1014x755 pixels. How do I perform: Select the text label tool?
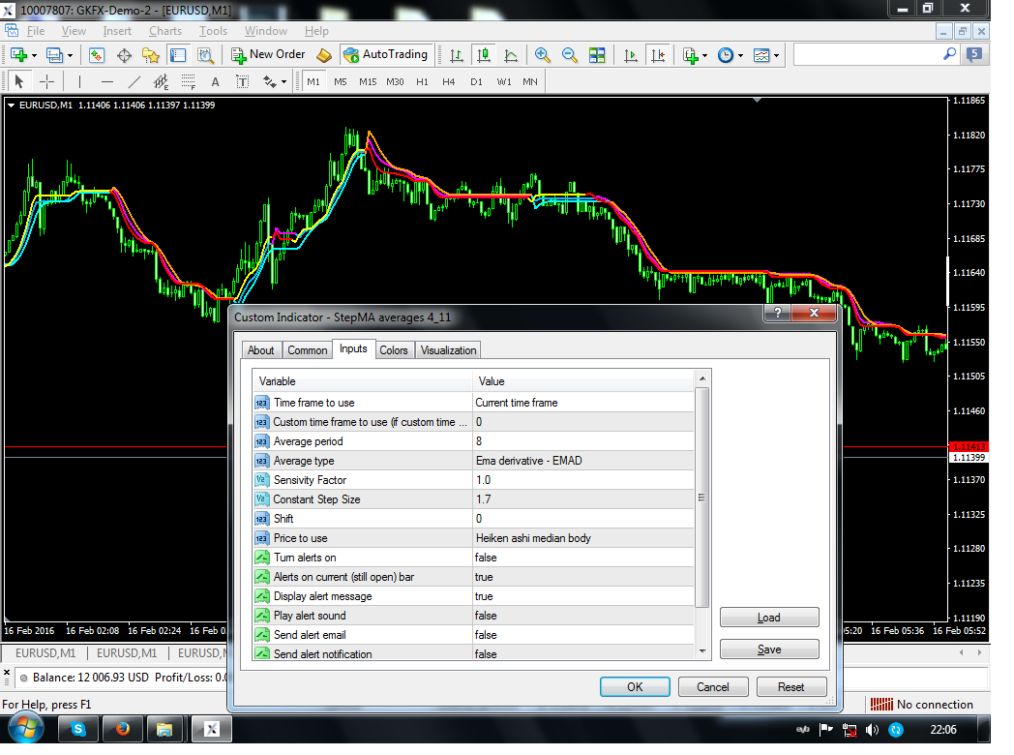pos(243,81)
